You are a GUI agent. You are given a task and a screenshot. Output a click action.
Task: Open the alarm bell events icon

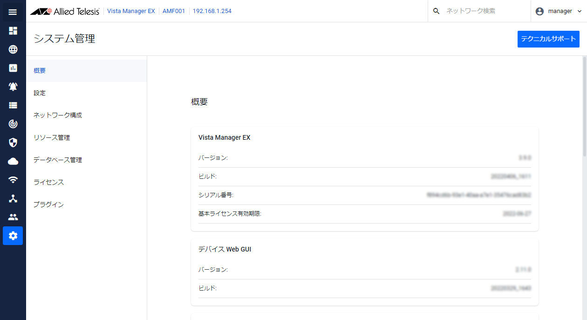tap(13, 87)
